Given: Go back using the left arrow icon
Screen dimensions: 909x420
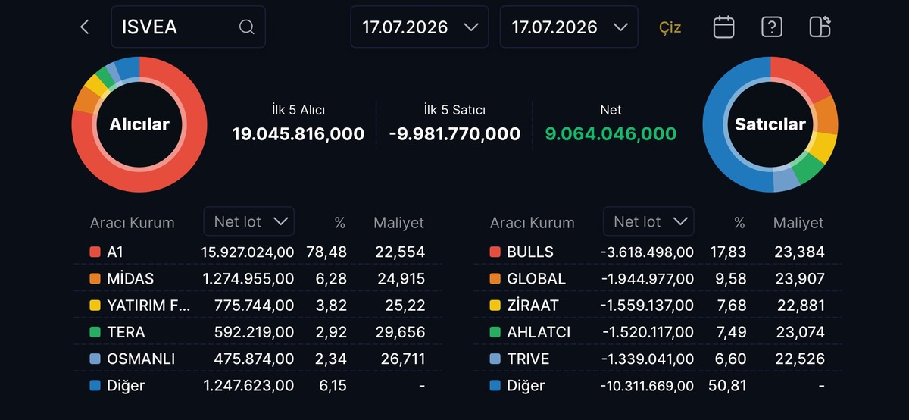Looking at the screenshot, I should tap(84, 27).
